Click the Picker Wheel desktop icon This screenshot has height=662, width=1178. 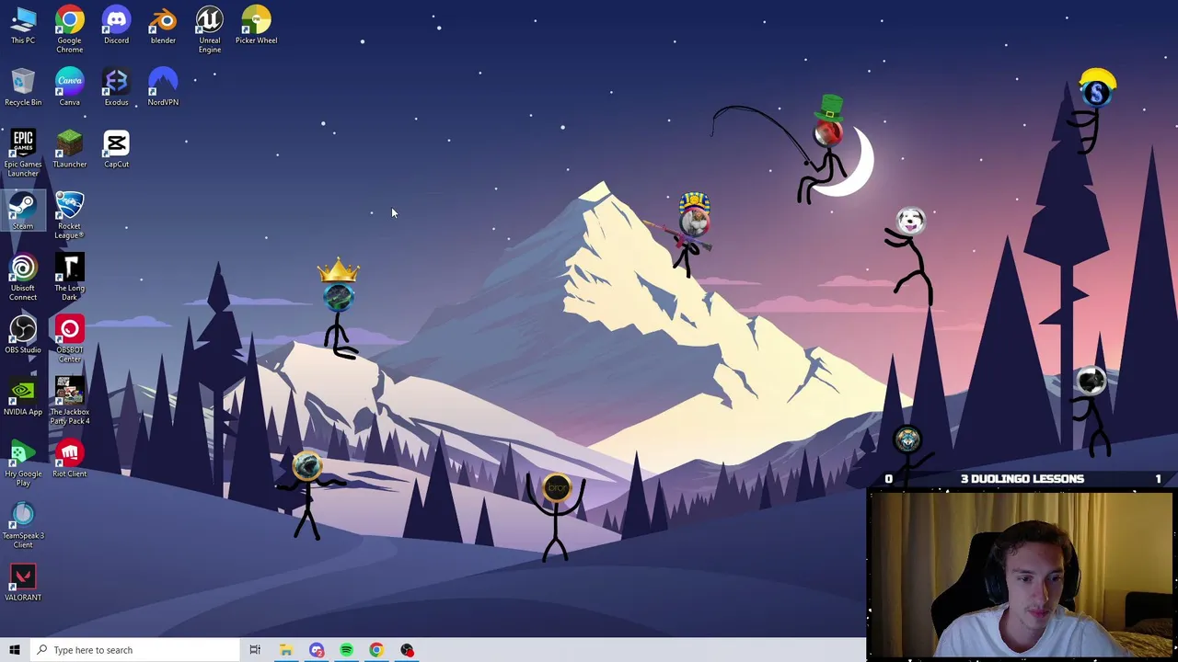(256, 26)
